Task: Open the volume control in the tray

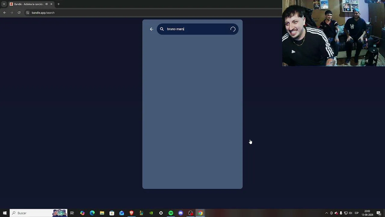Action: (x=350, y=213)
